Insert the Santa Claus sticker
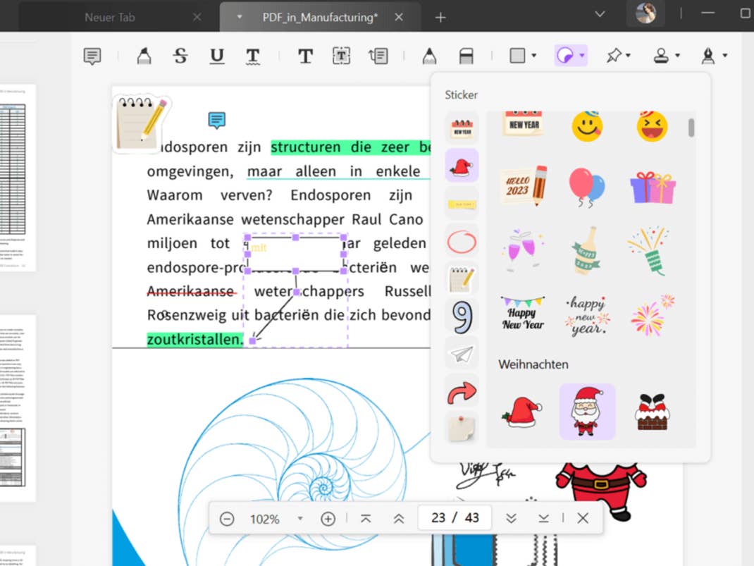 [587, 412]
